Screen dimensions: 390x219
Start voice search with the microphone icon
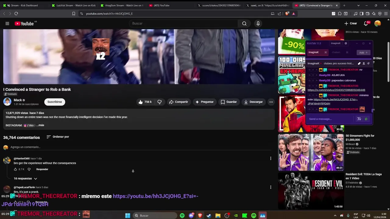[258, 23]
